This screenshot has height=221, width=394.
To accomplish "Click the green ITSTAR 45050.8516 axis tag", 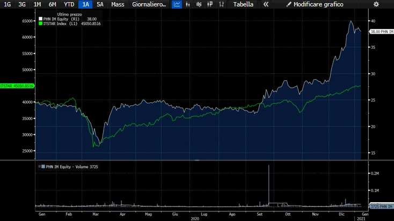I will [17, 86].
